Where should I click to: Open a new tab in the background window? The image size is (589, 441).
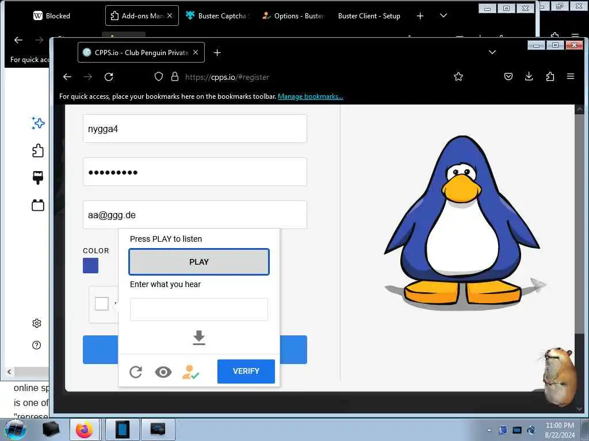(420, 16)
